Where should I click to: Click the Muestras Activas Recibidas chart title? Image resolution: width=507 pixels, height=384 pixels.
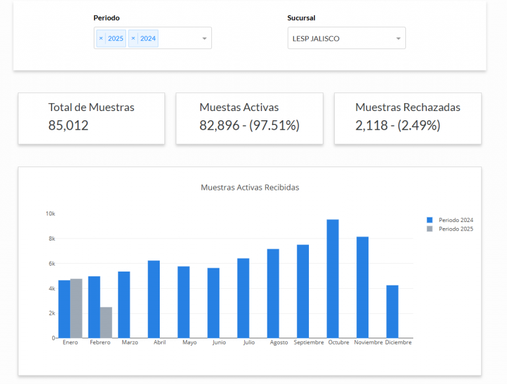coord(250,188)
